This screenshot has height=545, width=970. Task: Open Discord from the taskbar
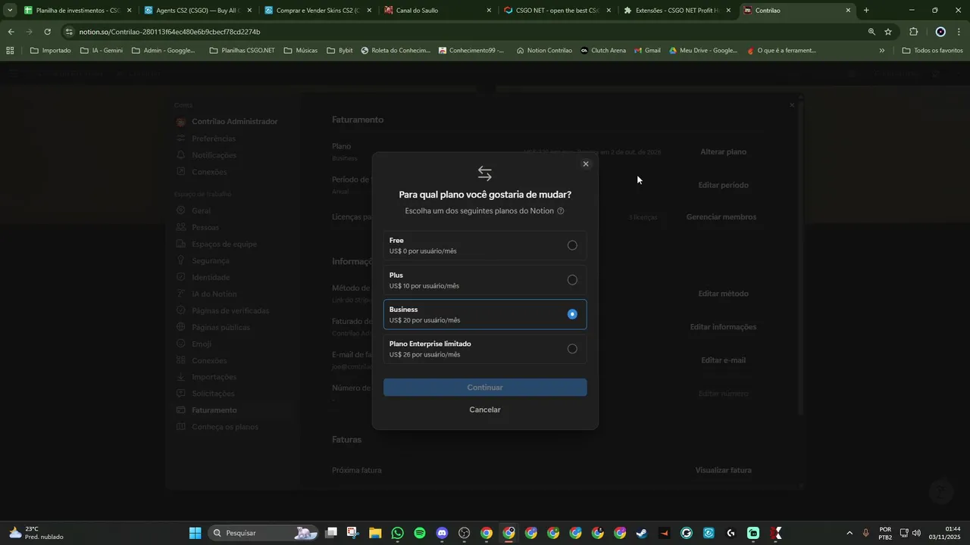pos(442,533)
